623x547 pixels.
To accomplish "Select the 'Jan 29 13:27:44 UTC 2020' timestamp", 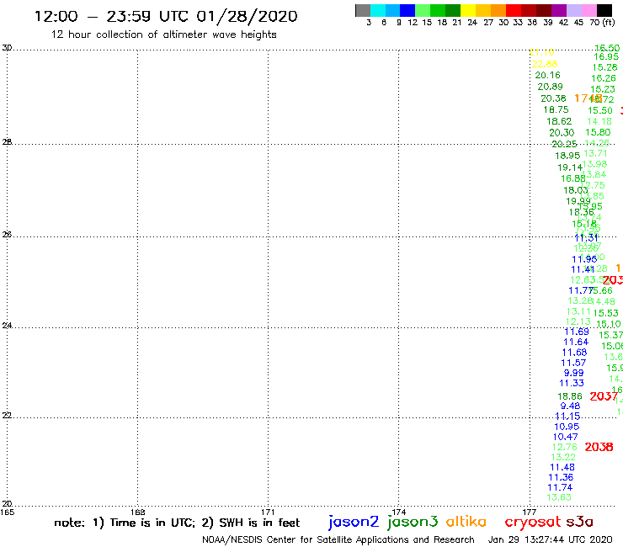I will [550, 539].
